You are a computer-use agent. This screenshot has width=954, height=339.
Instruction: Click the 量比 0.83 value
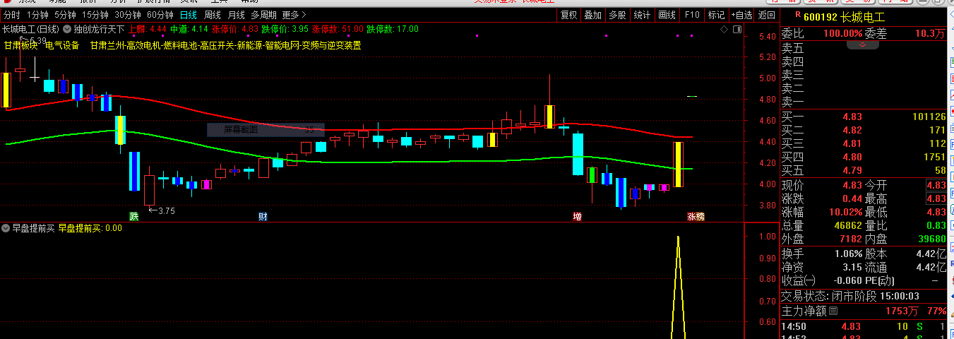coord(936,225)
